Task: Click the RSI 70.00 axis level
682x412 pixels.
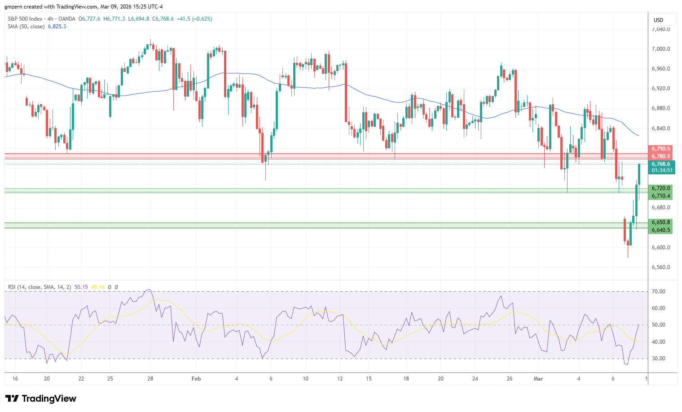Action: point(659,292)
